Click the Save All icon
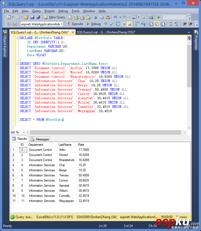This screenshot has height=231, width=201. (x=38, y=17)
